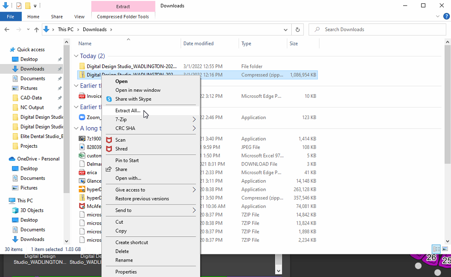Open the Recent locations dropdown arrow
451x277 pixels.
(28, 29)
